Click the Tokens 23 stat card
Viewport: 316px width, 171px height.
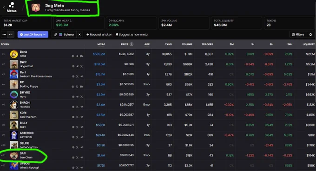pyautogui.click(x=289, y=23)
